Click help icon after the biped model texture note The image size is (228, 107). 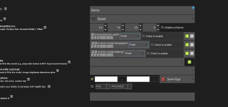69,62
